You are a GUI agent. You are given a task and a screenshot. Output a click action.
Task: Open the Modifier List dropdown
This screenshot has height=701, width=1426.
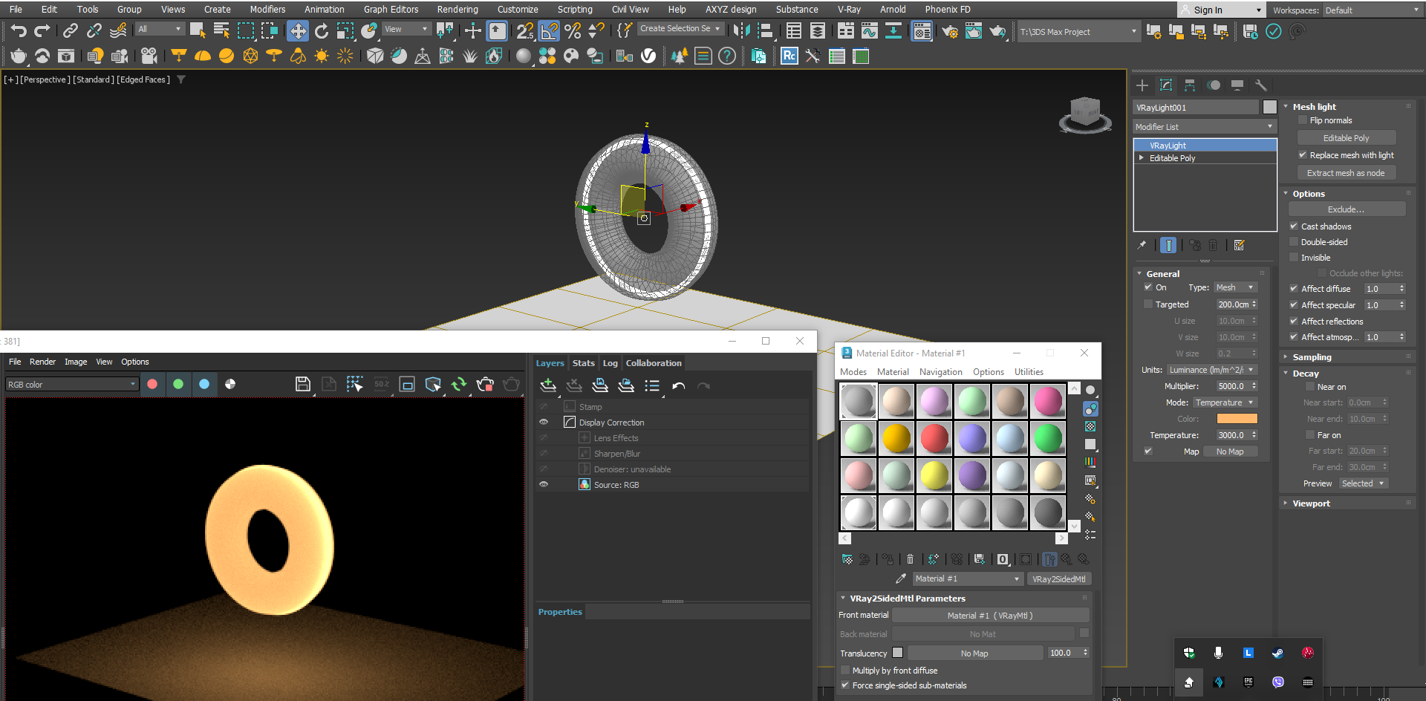pos(1204,127)
